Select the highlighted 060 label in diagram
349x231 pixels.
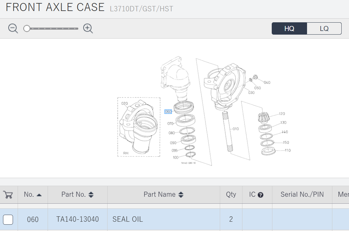pyautogui.click(x=168, y=112)
